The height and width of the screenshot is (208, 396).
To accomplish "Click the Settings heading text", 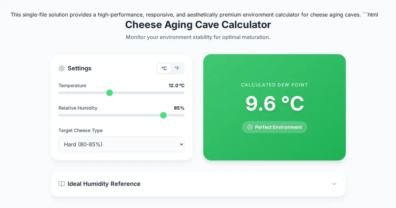I will pos(80,68).
